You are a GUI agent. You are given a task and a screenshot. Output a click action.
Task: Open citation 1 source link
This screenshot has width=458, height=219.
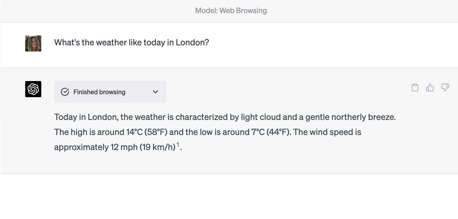click(x=178, y=145)
